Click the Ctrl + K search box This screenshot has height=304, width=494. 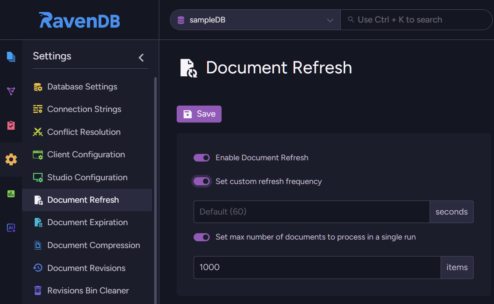[416, 20]
